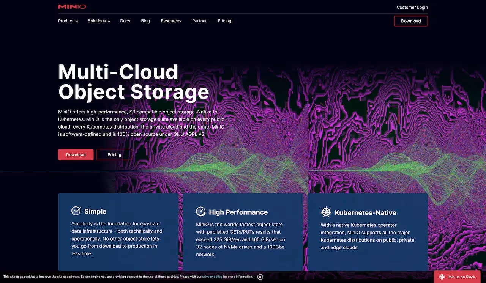Viewport: 486px width, 283px height.
Task: Open the Docs page
Action: point(125,21)
